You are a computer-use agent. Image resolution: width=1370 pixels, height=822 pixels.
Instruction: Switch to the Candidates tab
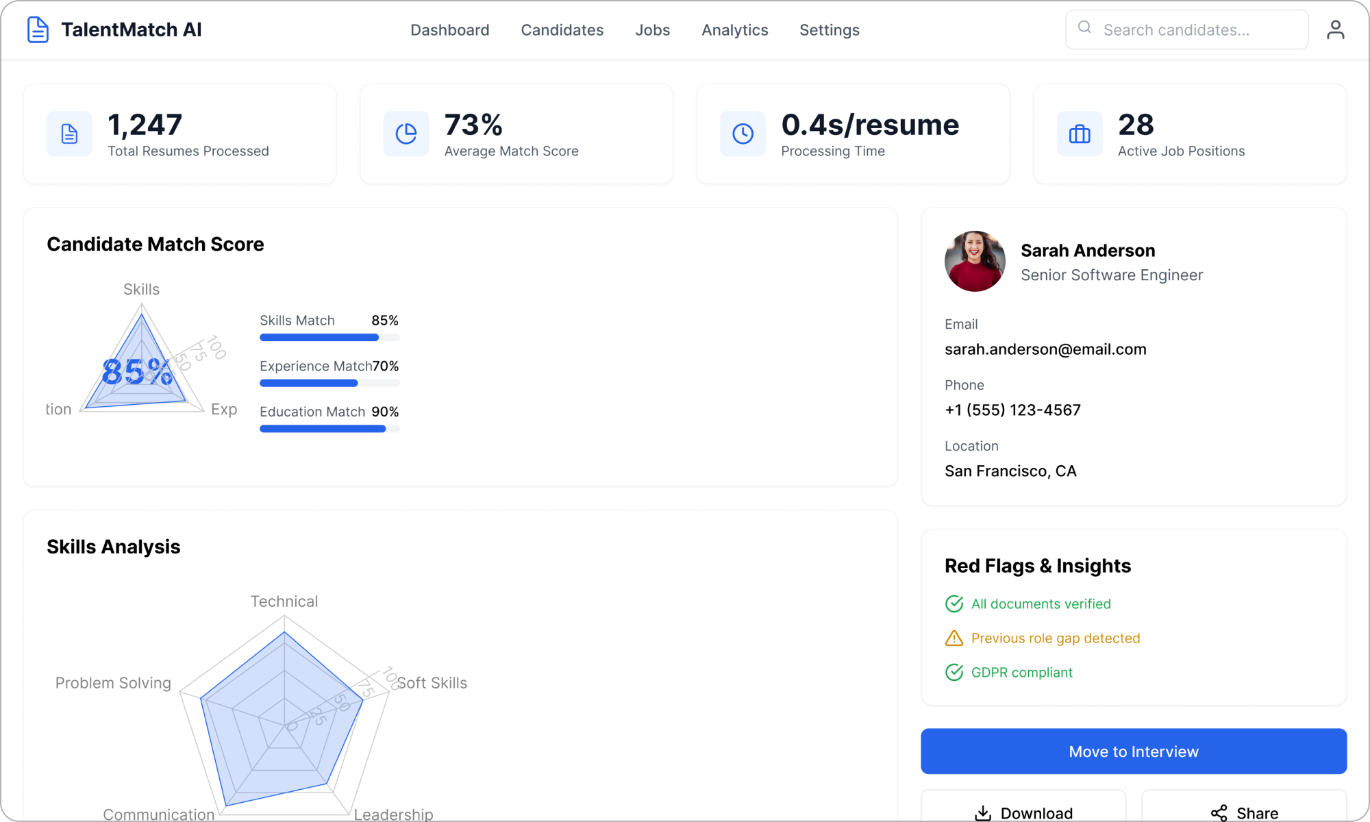562,29
